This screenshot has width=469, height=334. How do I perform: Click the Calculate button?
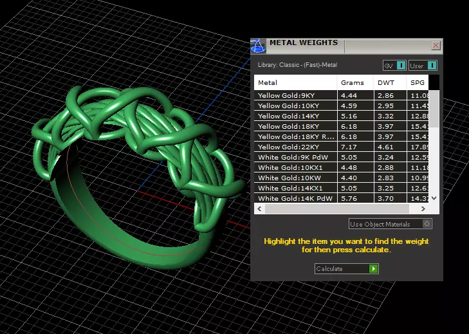346,268
